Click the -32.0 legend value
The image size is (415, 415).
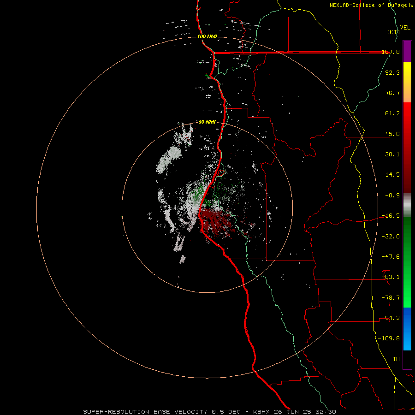(x=391, y=237)
